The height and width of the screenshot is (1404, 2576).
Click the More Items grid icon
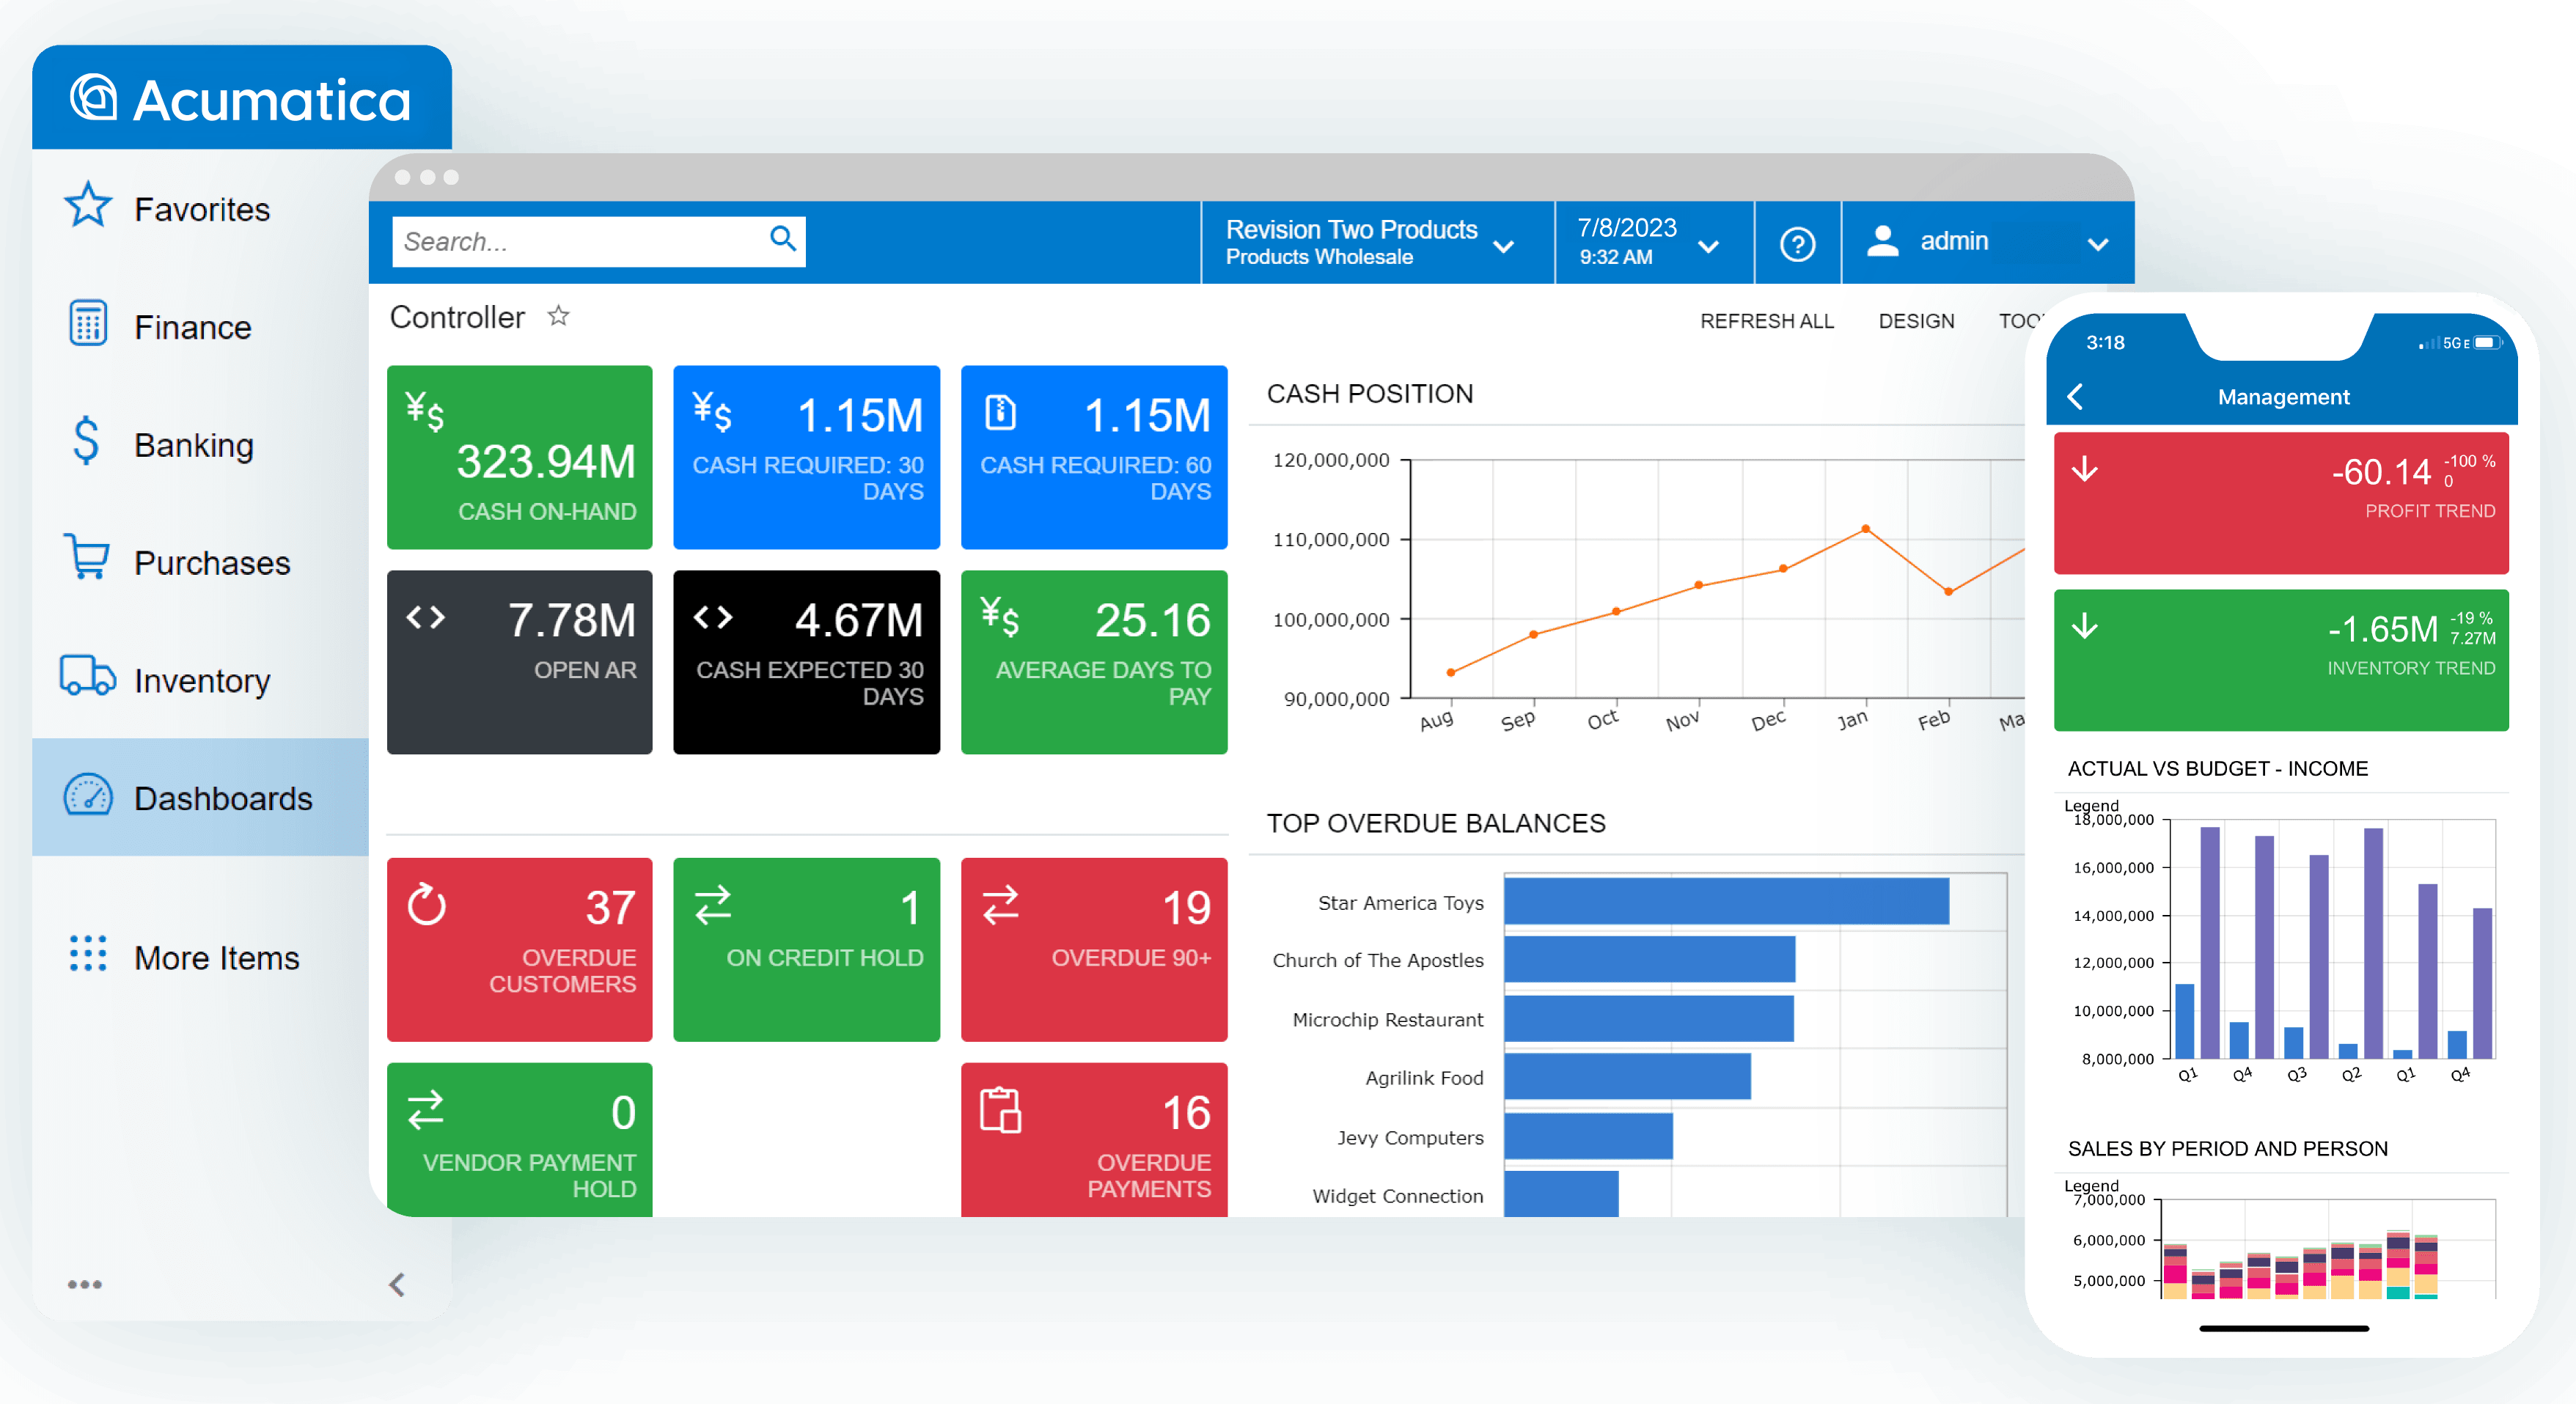click(88, 954)
